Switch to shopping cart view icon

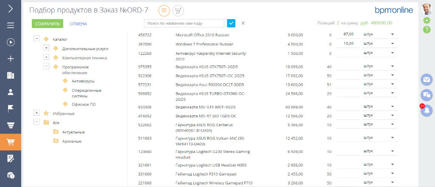tap(178, 11)
